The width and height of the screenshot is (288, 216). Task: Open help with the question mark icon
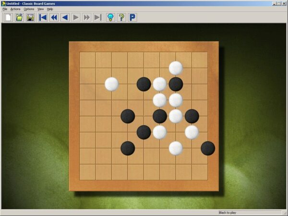[x=121, y=18]
